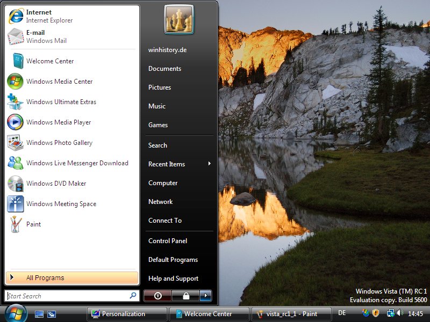The width and height of the screenshot is (430, 322).
Task: Expand All Programs list
Action: tap(72, 278)
